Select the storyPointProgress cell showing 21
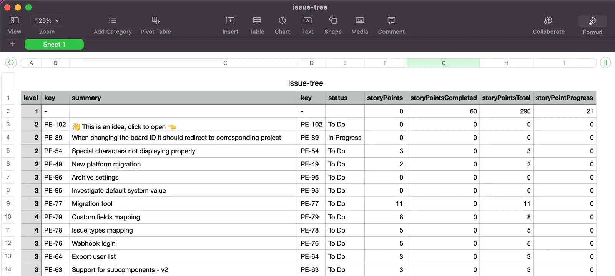 565,111
